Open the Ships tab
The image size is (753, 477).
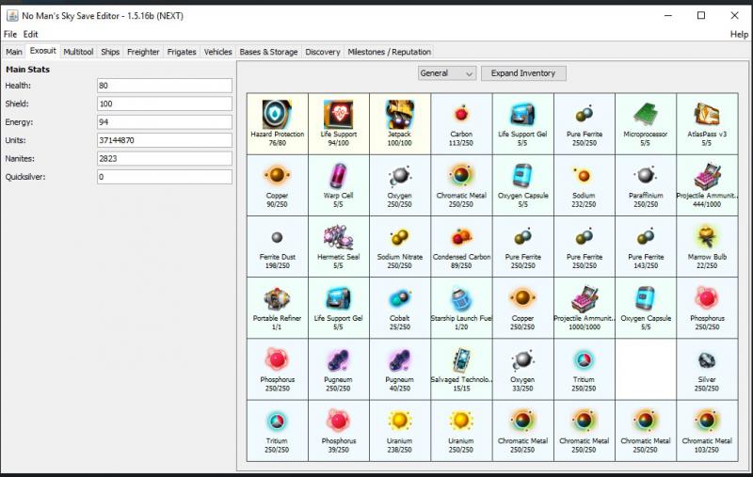click(110, 52)
